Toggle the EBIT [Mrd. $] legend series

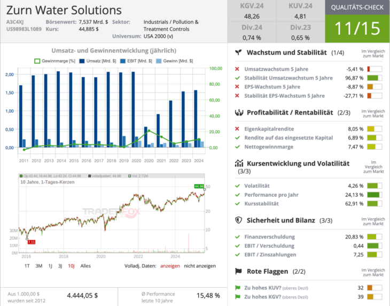point(136,61)
